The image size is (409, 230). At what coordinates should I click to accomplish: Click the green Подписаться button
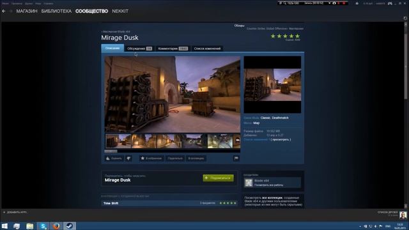point(219,178)
